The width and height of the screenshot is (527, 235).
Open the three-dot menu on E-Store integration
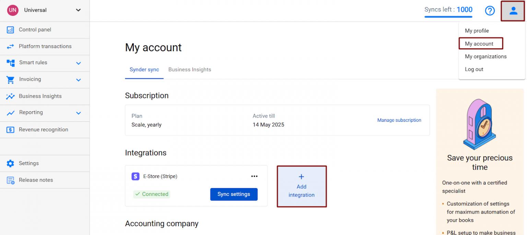pos(254,176)
